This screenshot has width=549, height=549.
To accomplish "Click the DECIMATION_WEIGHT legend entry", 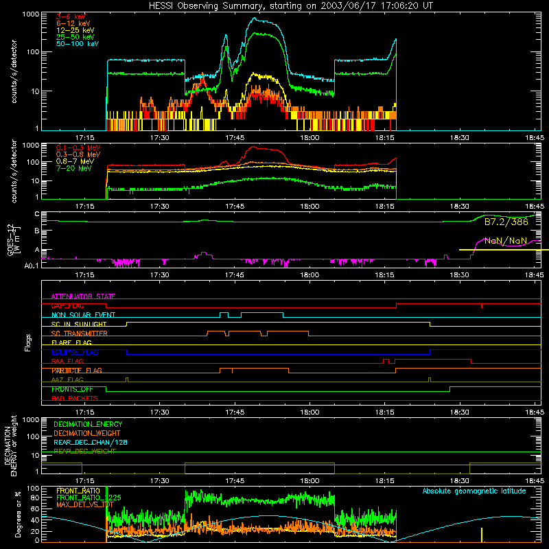I will [87, 434].
